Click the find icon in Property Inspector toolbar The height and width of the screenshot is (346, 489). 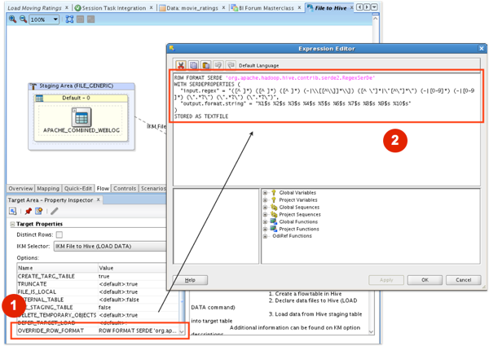(12, 211)
